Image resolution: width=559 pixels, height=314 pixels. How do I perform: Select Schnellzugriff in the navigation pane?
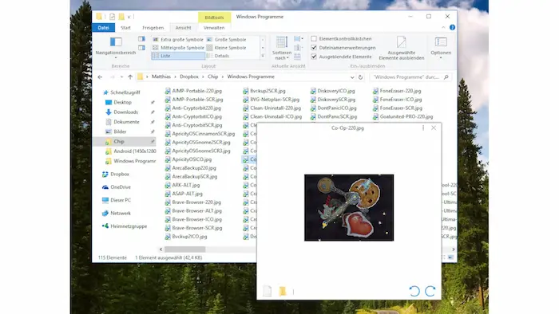(x=125, y=92)
